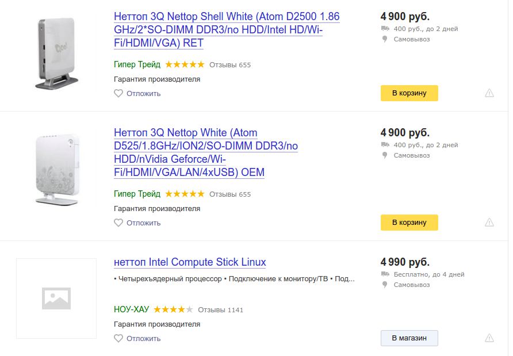Add Nettop Shell White to cart
Viewport: 513px width, 356px height.
click(409, 93)
